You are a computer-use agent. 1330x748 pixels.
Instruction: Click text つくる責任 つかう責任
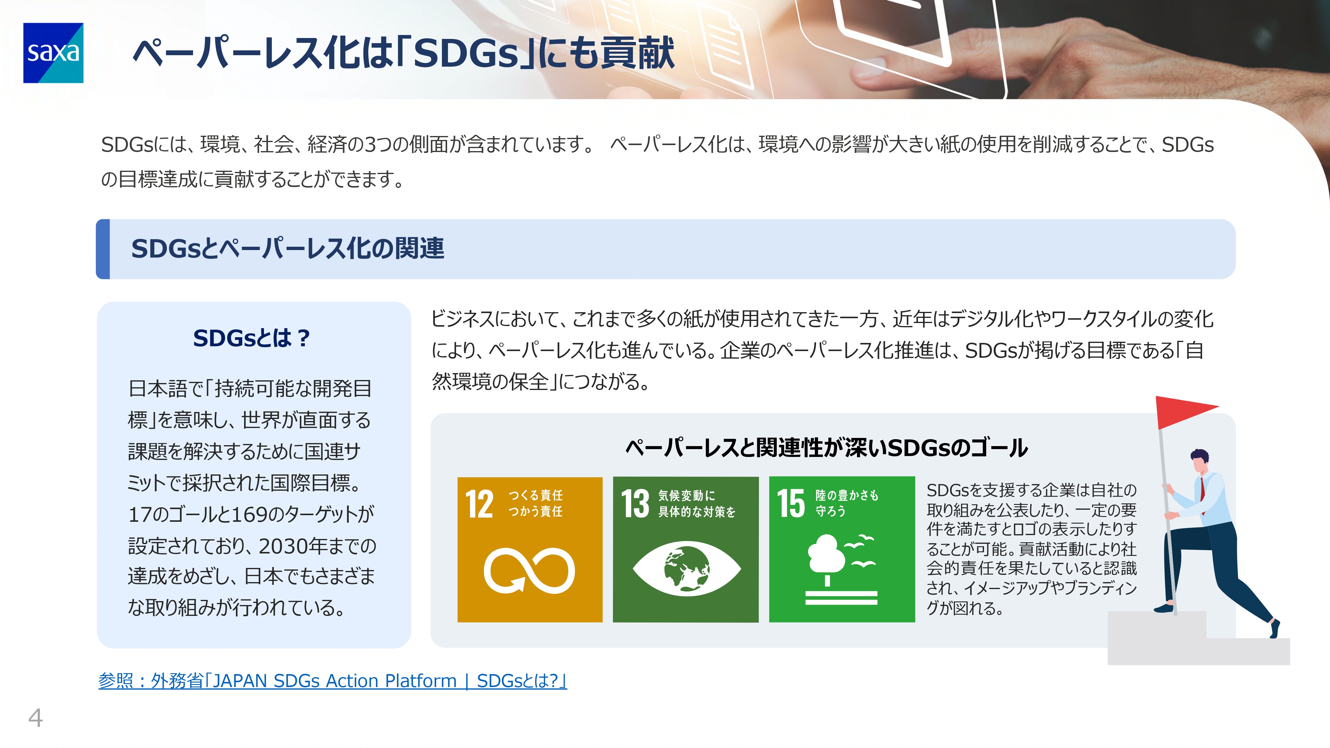pos(535,503)
